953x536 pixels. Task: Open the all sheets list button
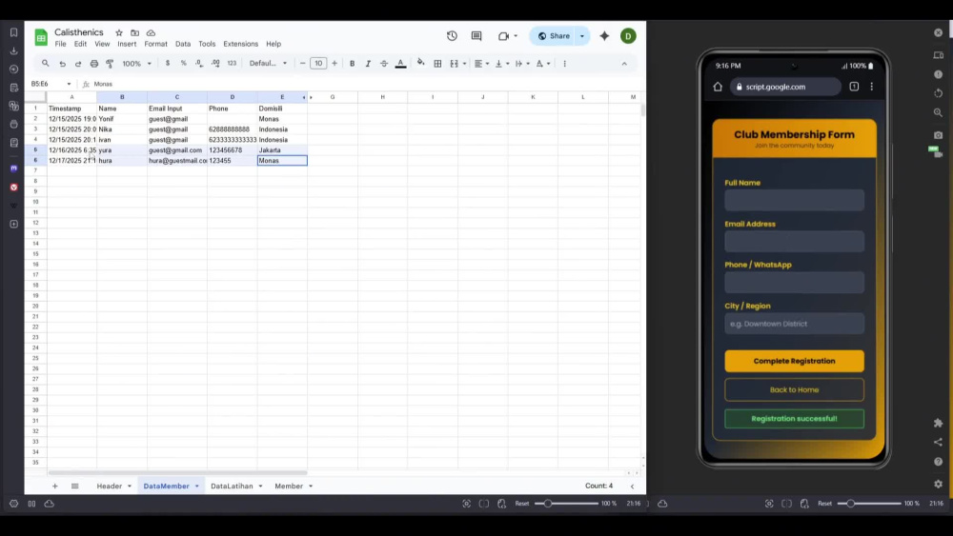[x=74, y=486]
